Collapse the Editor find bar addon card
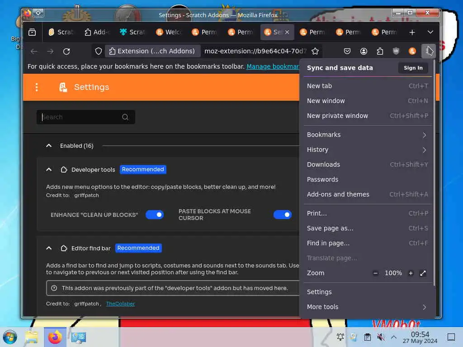463x347 pixels. (49, 248)
